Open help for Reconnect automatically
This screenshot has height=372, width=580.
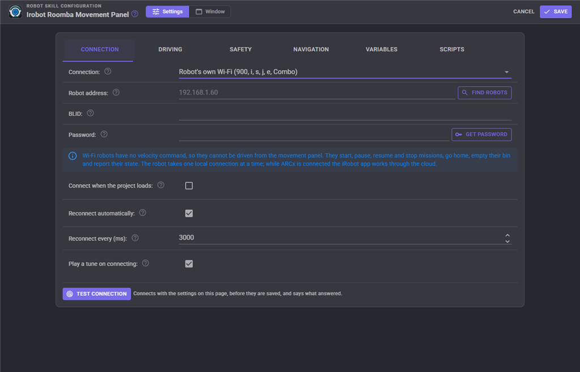click(142, 213)
